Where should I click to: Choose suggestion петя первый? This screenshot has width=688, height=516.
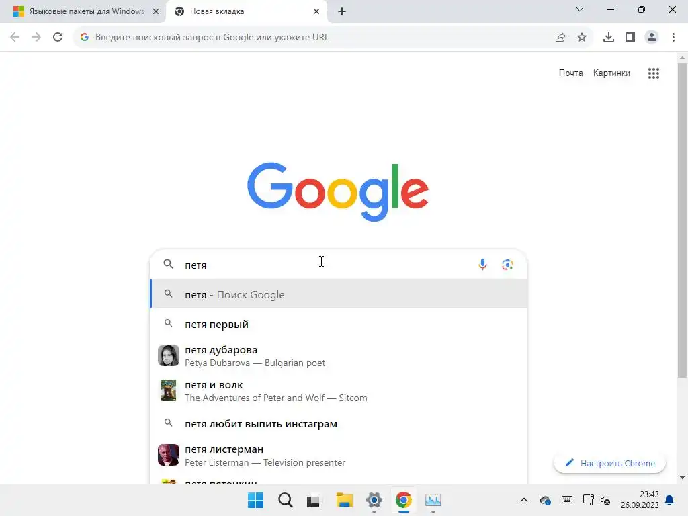point(339,325)
